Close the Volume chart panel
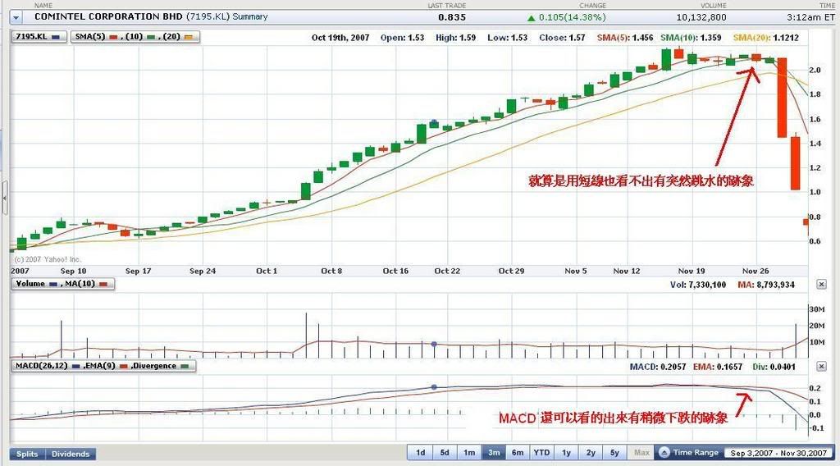This screenshot has height=466, width=840. pos(821,284)
